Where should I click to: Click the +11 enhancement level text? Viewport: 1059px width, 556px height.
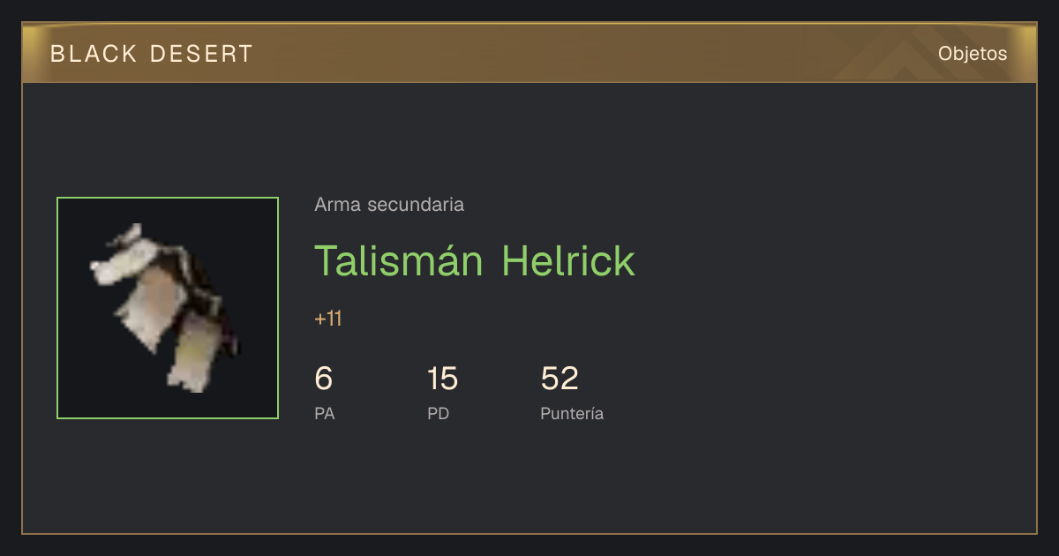[x=328, y=319]
